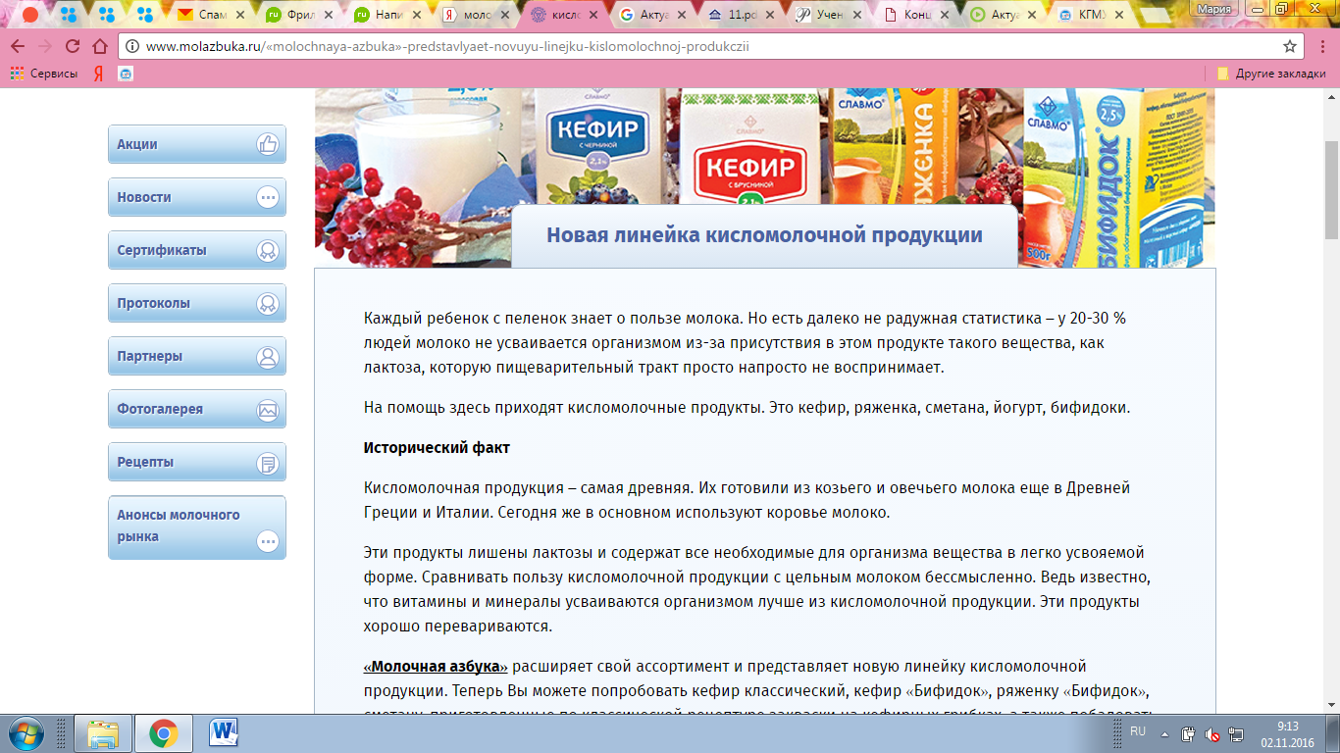The width and height of the screenshot is (1340, 753).
Task: Click the Мария profile button
Action: (x=1212, y=8)
